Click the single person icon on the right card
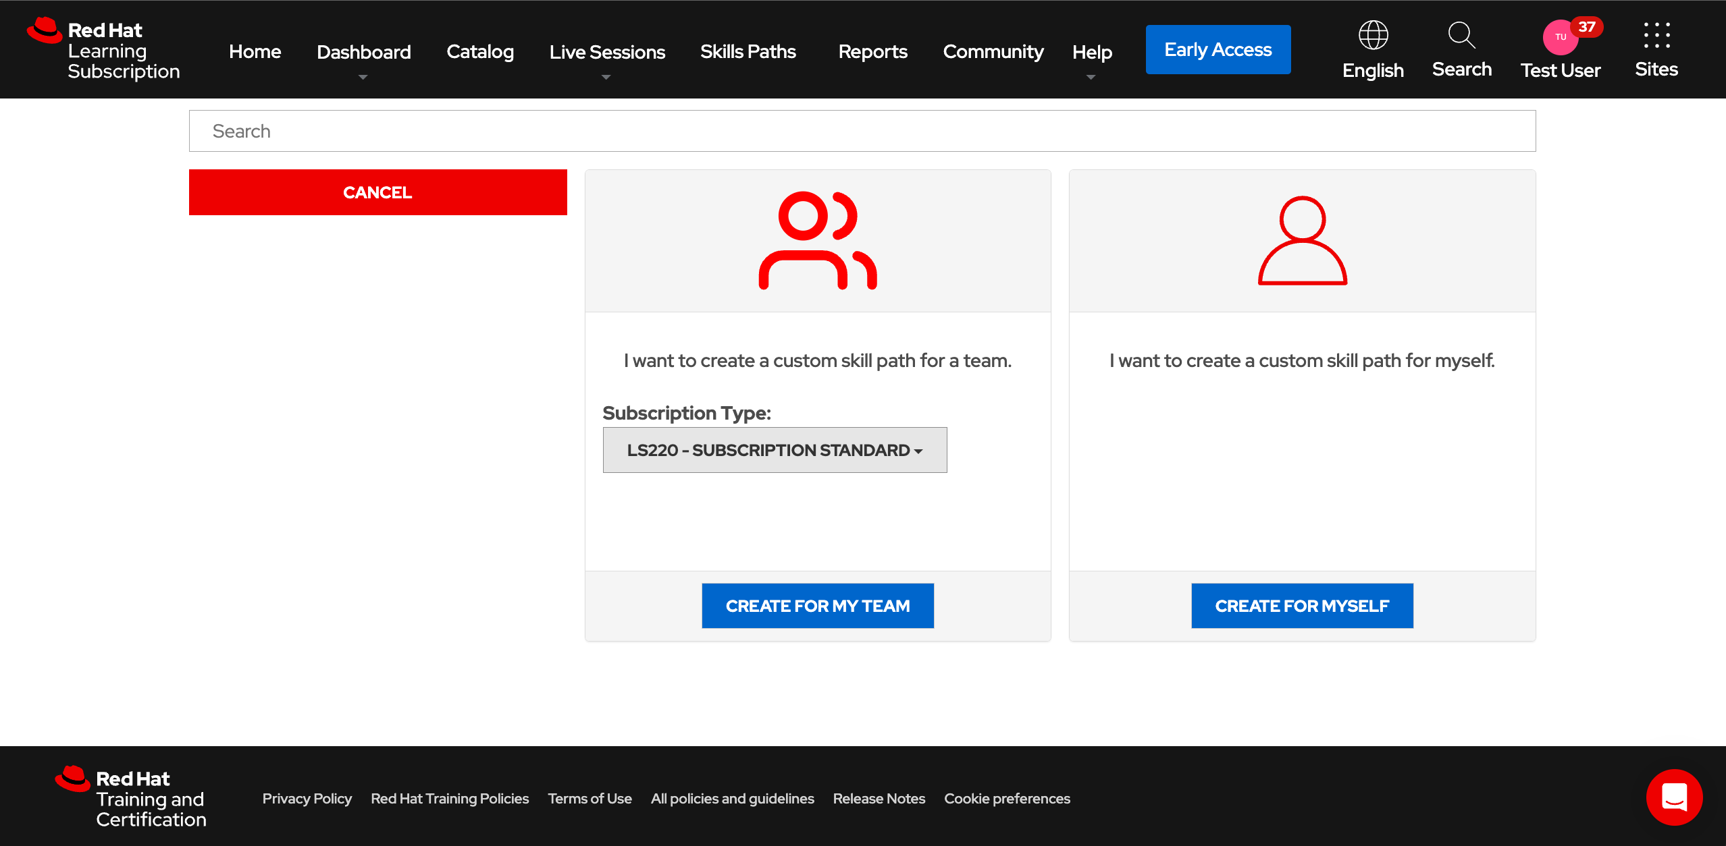This screenshot has height=846, width=1726. point(1301,240)
